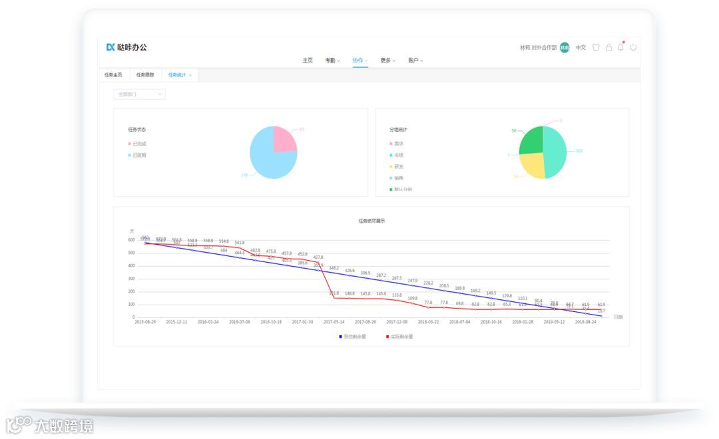The height and width of the screenshot is (439, 719).
Task: Click the 2019-08-24 axis date
Action: click(x=586, y=322)
